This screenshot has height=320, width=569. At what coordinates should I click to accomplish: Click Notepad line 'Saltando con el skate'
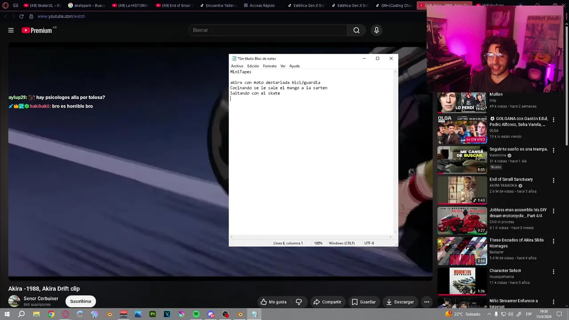pyautogui.click(x=255, y=93)
